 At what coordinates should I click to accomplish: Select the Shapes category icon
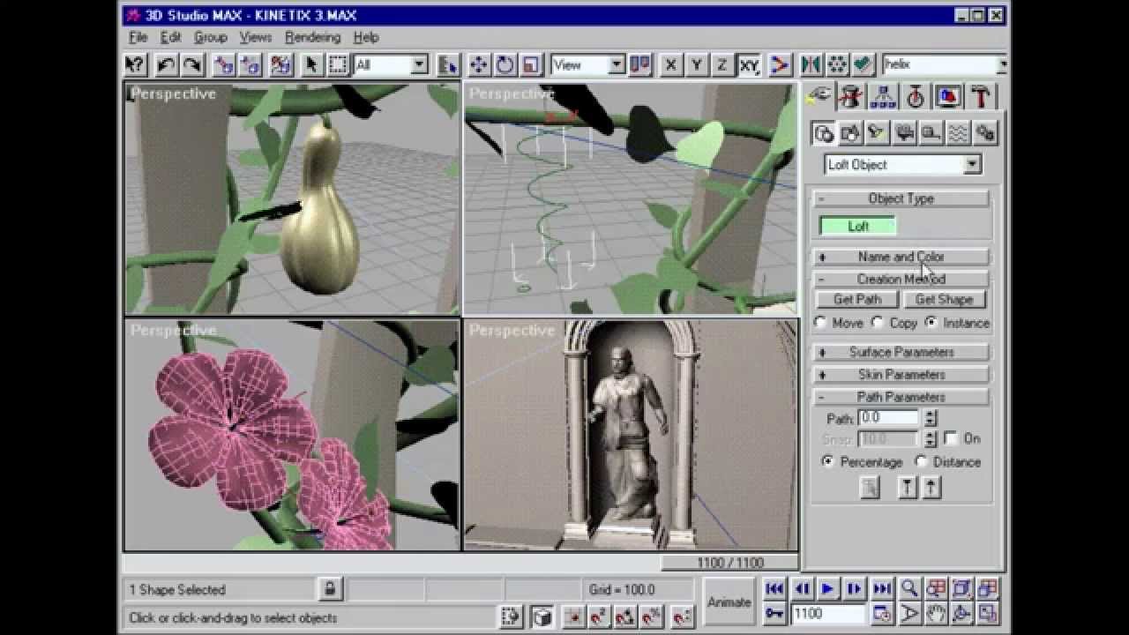pos(850,132)
